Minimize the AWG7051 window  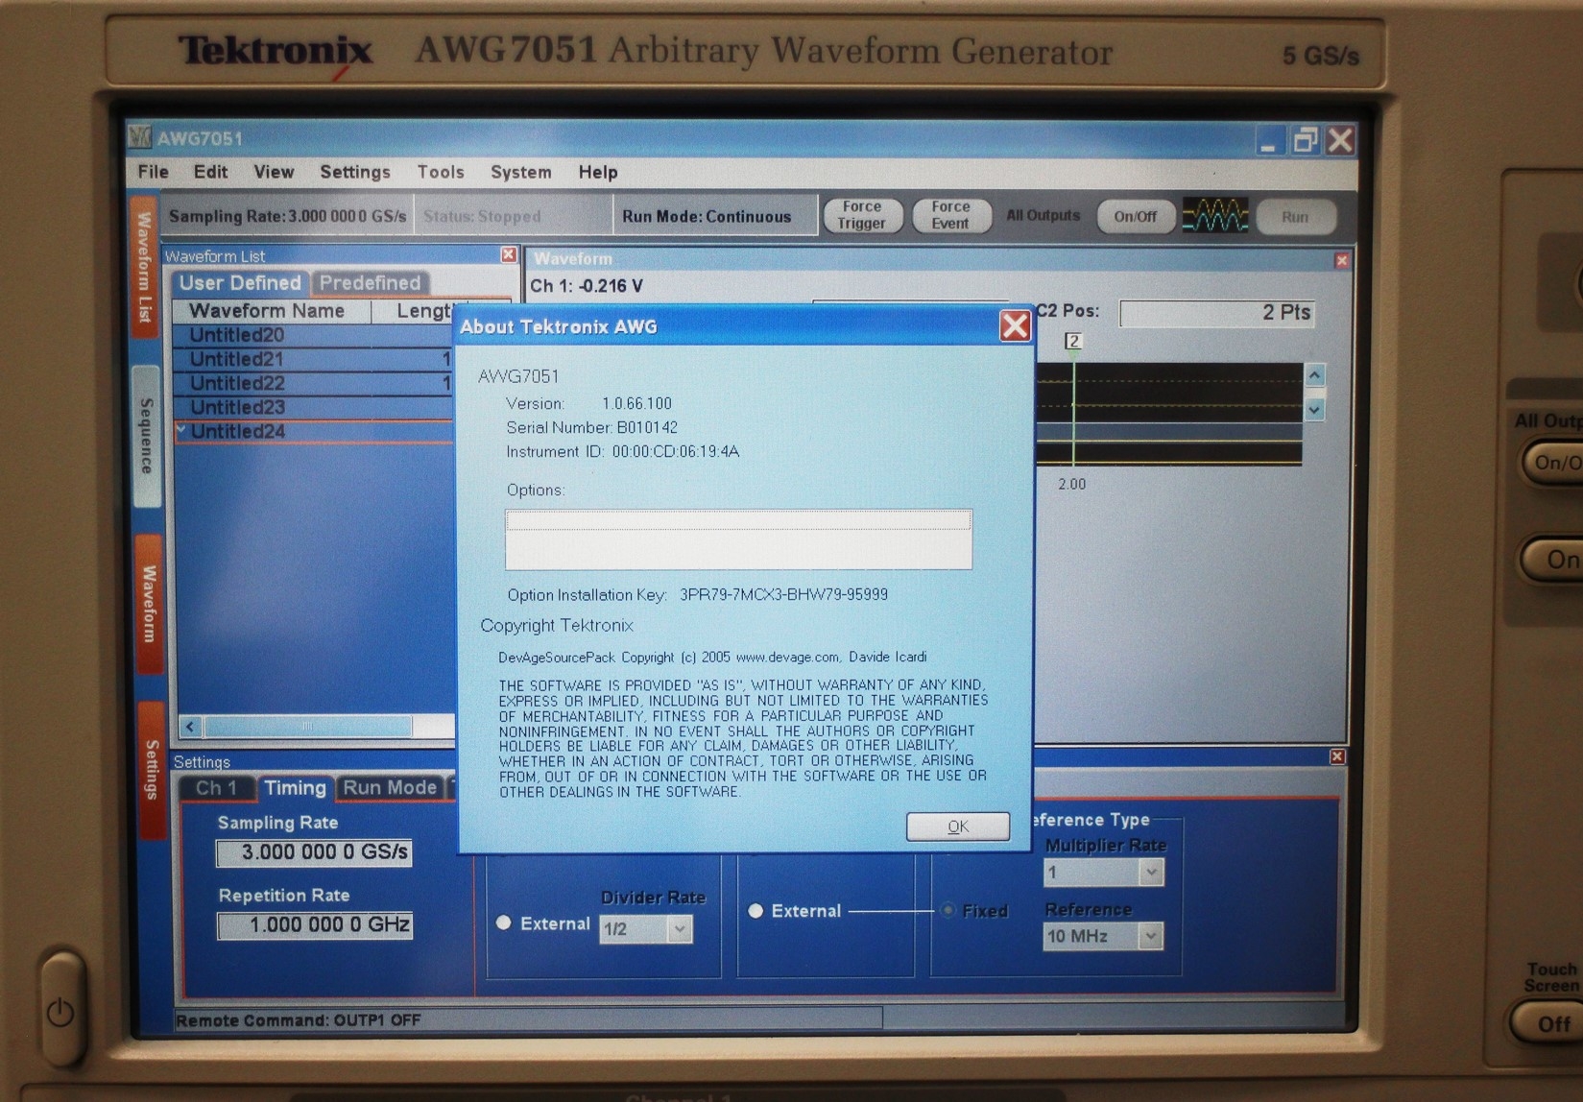pos(1268,141)
